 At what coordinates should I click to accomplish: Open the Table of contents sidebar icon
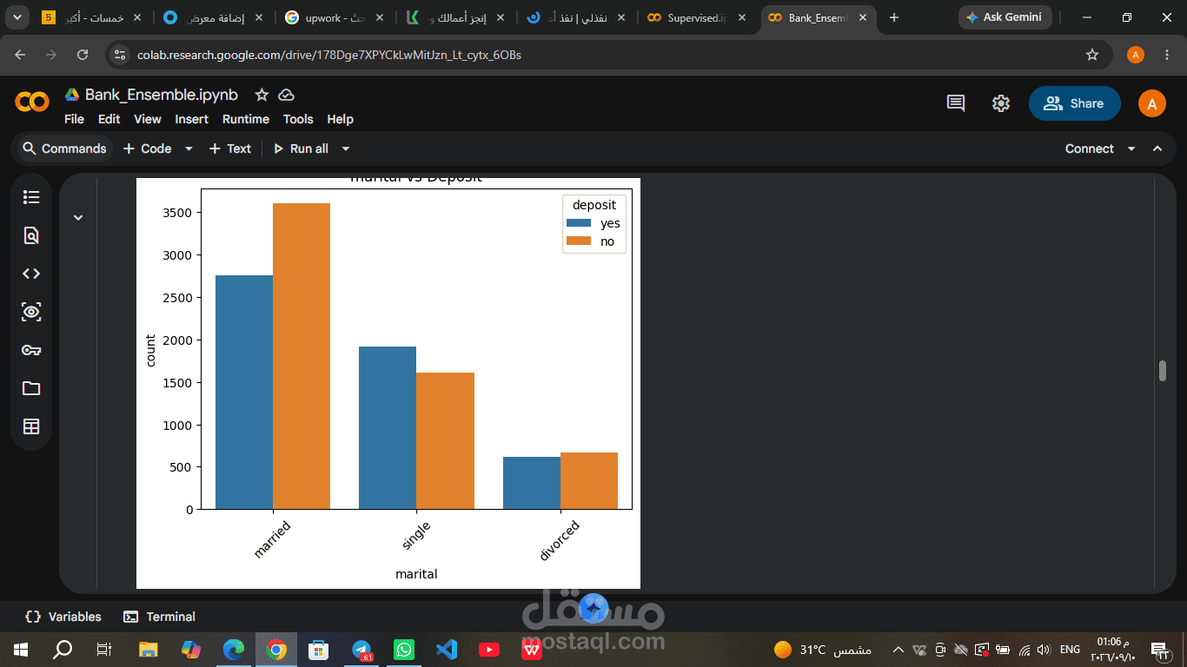pyautogui.click(x=31, y=197)
